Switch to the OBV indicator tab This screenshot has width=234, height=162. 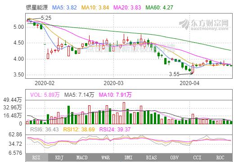(x=174, y=157)
